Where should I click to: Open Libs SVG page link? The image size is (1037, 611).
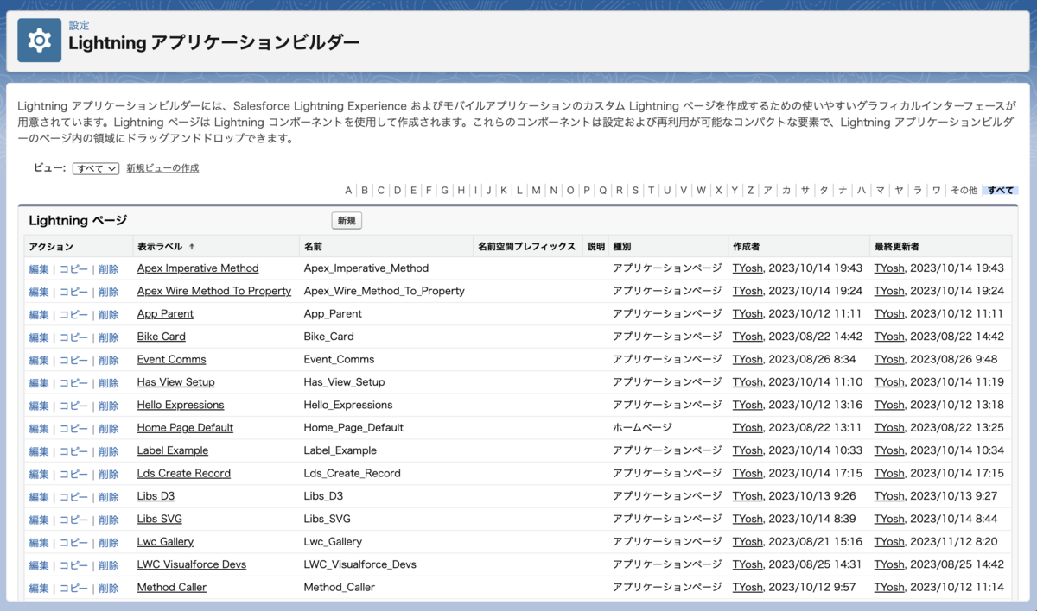159,519
